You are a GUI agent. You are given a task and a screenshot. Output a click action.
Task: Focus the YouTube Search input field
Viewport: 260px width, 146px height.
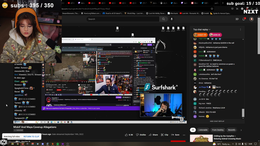pyautogui.click(x=123, y=19)
